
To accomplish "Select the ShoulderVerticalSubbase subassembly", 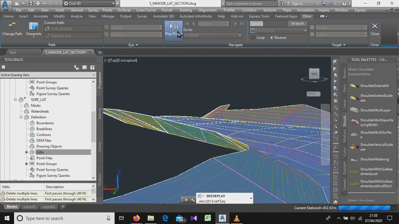I will click(x=372, y=147).
